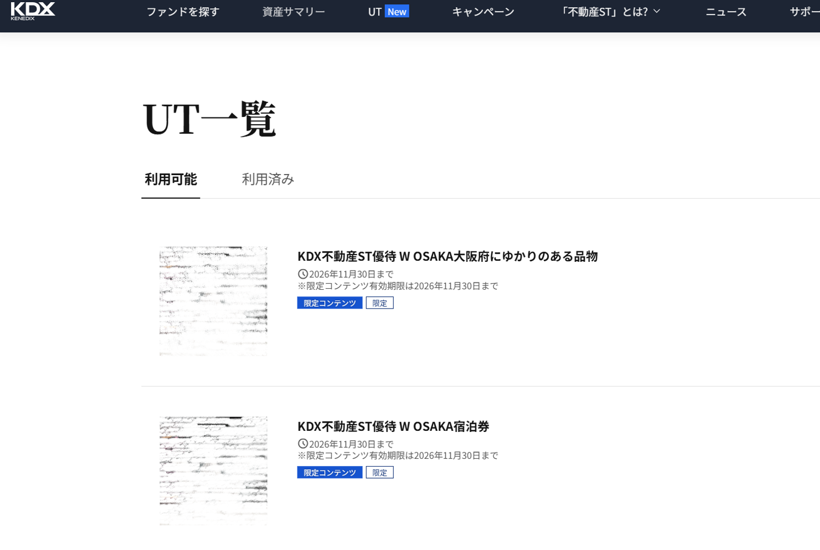Click the New badge beside UT

[397, 12]
